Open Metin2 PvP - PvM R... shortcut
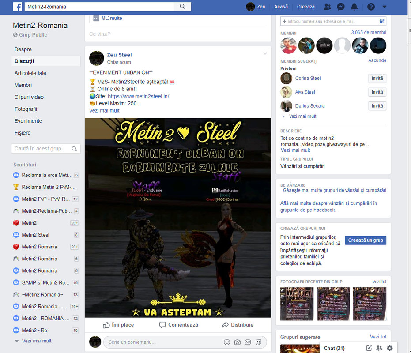This screenshot has width=411, height=353. tap(46, 199)
